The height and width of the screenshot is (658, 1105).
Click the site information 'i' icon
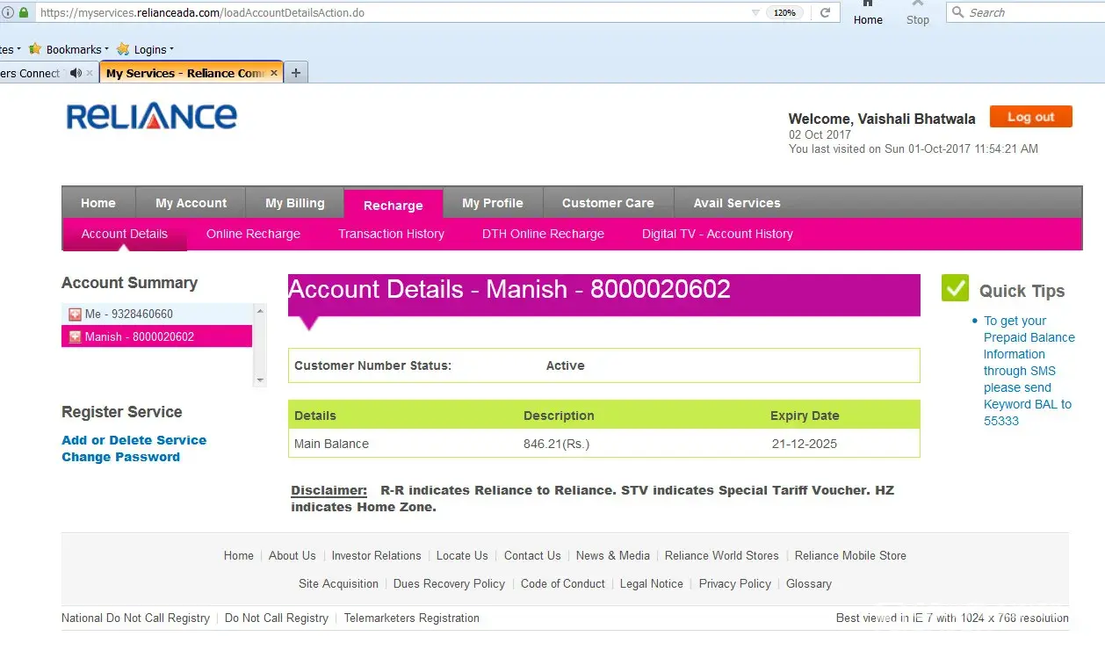pos(8,13)
